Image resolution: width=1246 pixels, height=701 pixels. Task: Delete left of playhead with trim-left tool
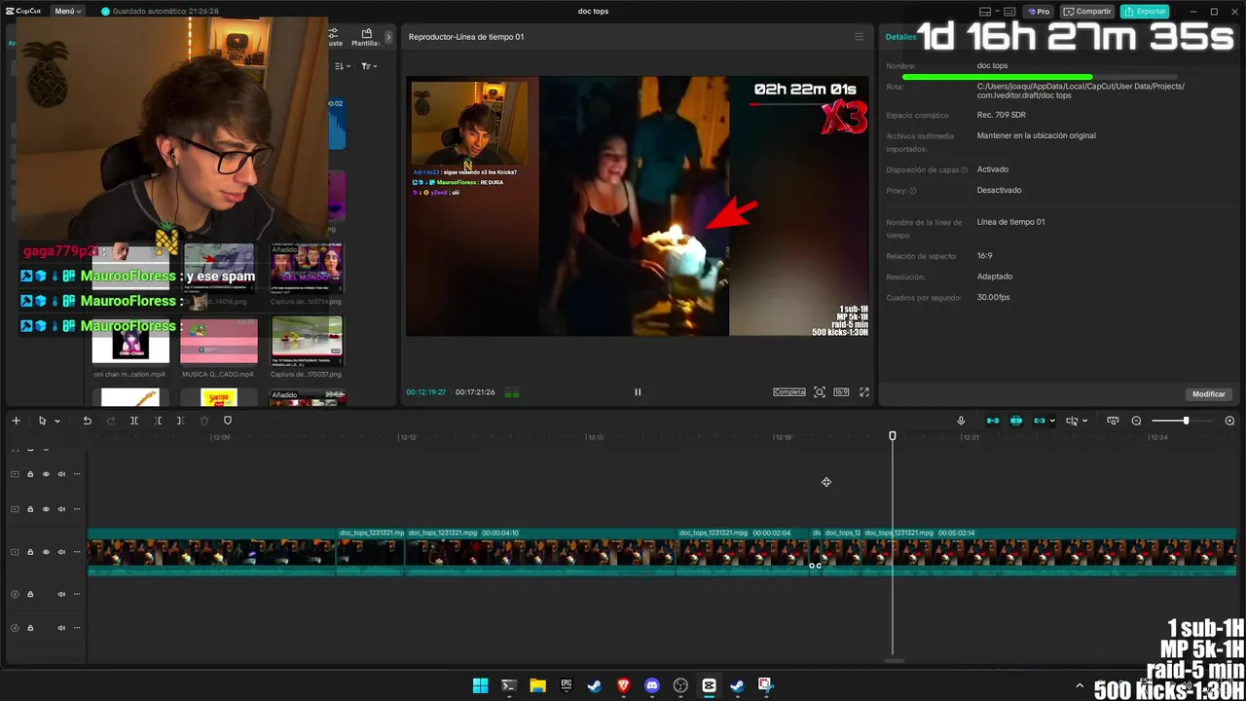158,421
